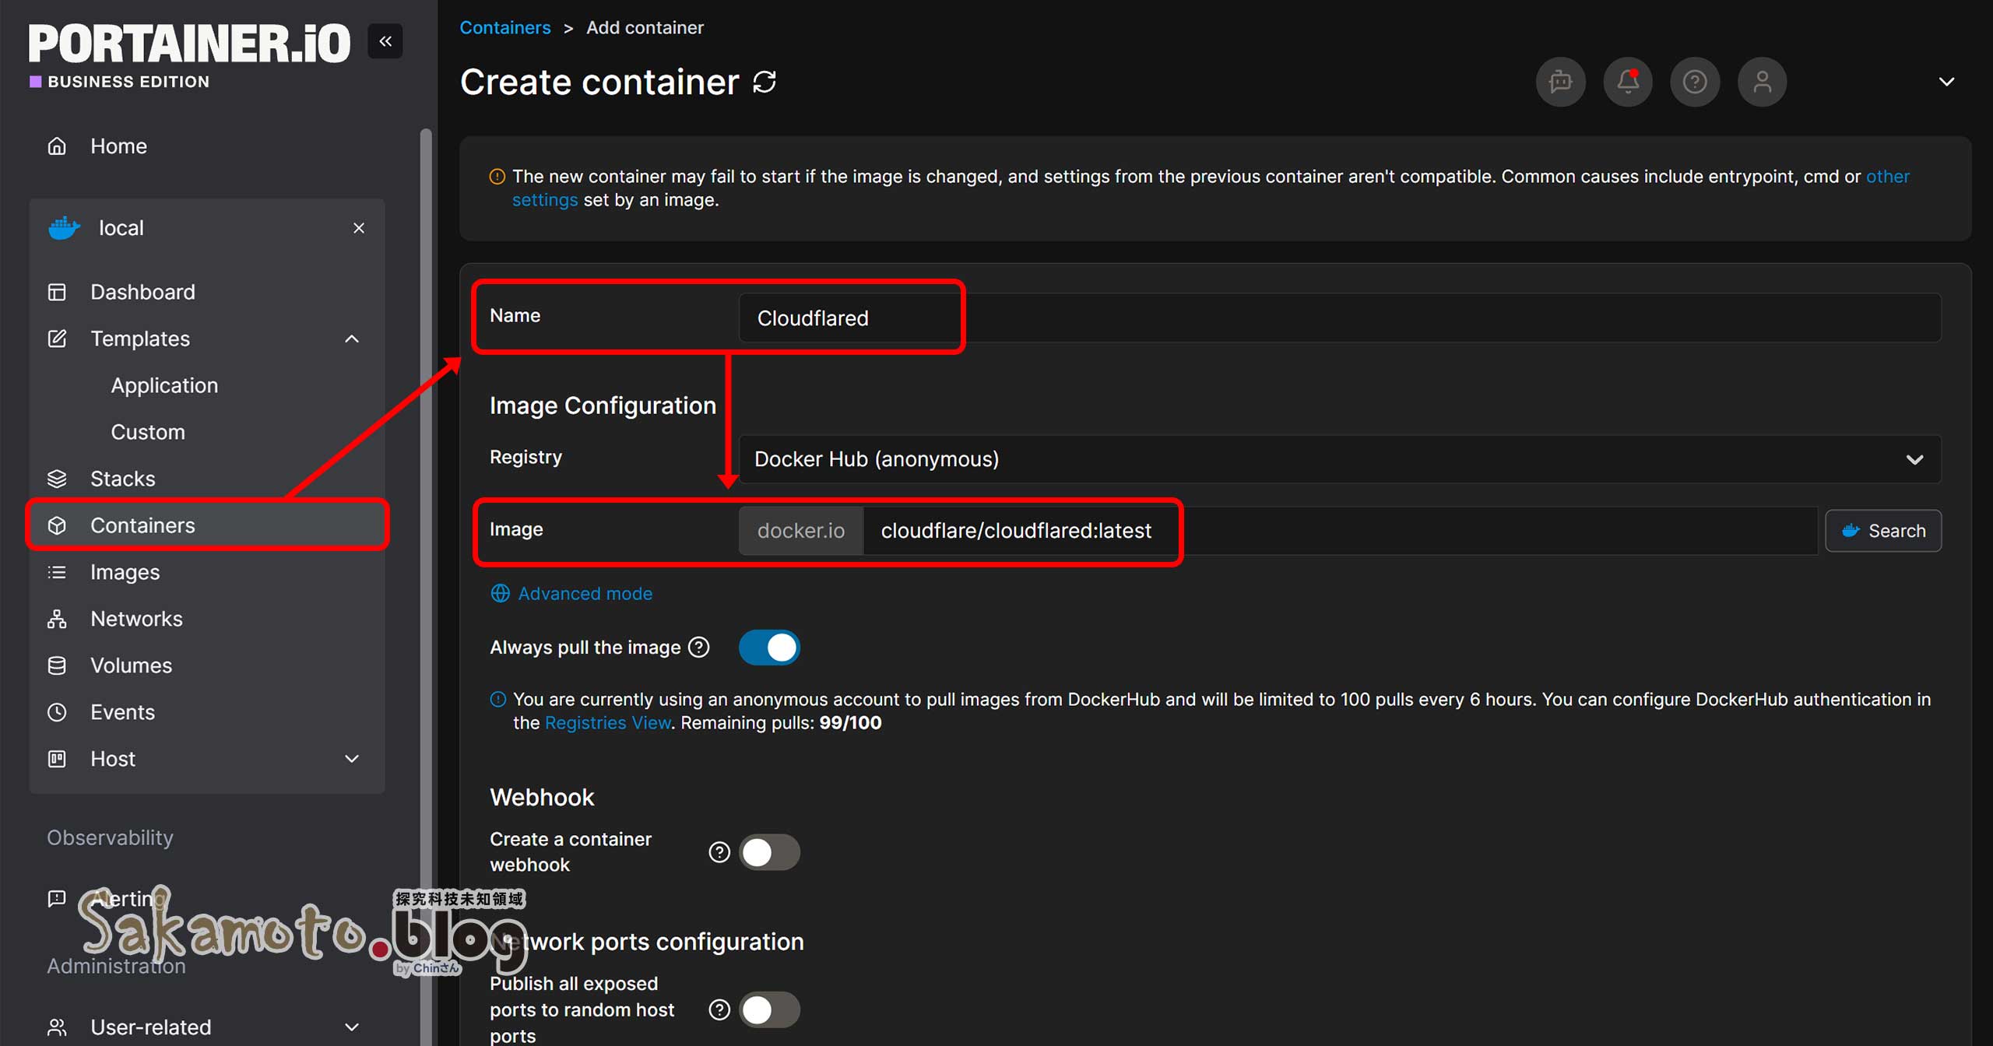The height and width of the screenshot is (1046, 1993).
Task: Open the help question-mark icon in header
Action: pyautogui.click(x=1695, y=82)
